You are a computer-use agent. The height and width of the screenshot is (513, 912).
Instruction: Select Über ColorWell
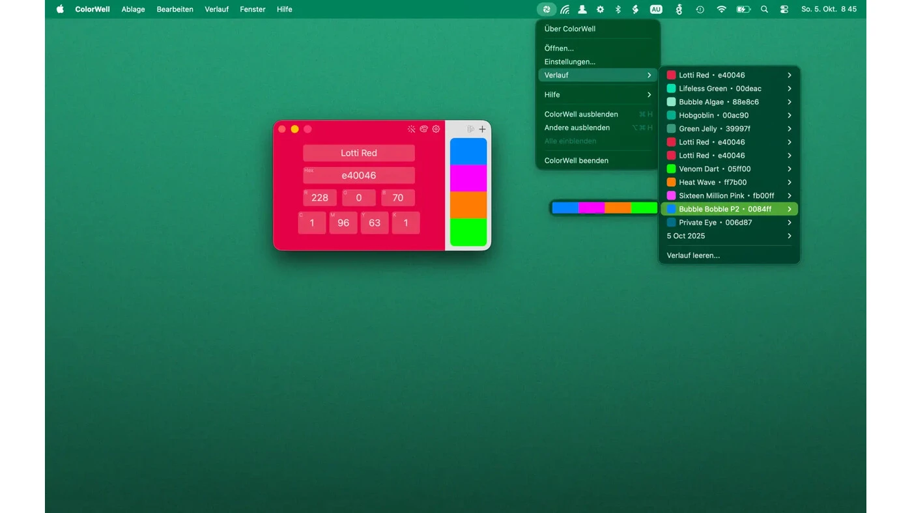point(597,29)
